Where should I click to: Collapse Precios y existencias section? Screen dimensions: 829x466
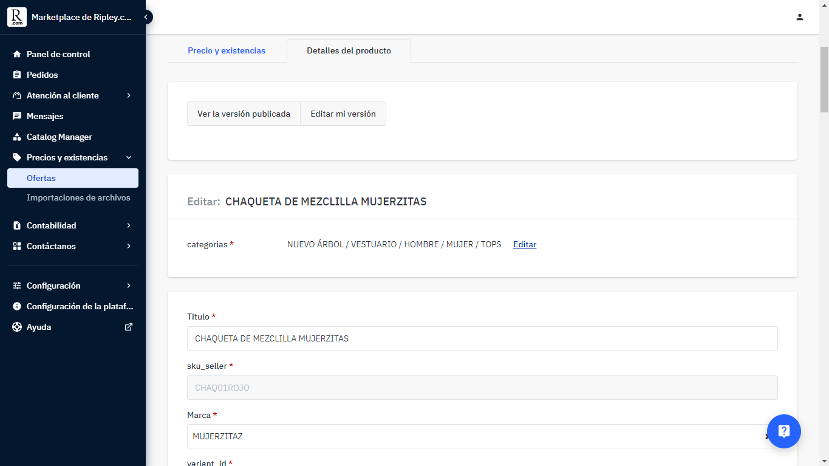(x=129, y=157)
